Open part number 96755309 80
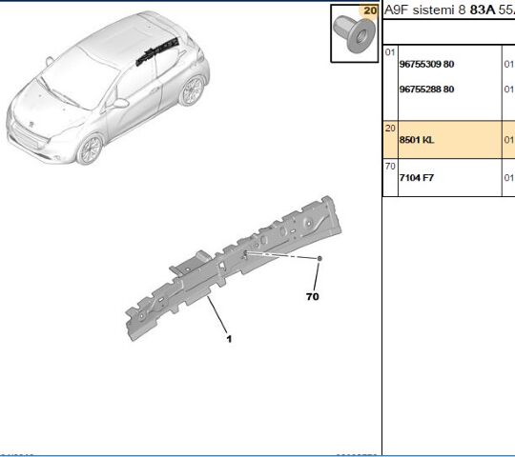The image size is (515, 457). (426, 64)
